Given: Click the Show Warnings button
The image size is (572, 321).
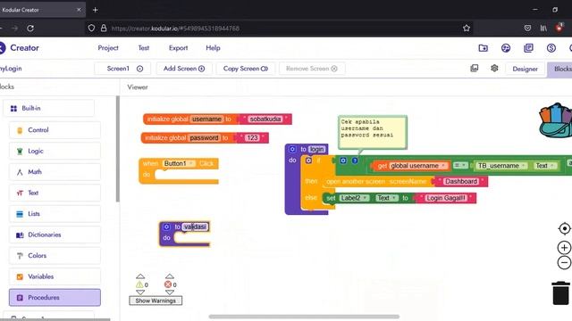Looking at the screenshot, I should [156, 300].
